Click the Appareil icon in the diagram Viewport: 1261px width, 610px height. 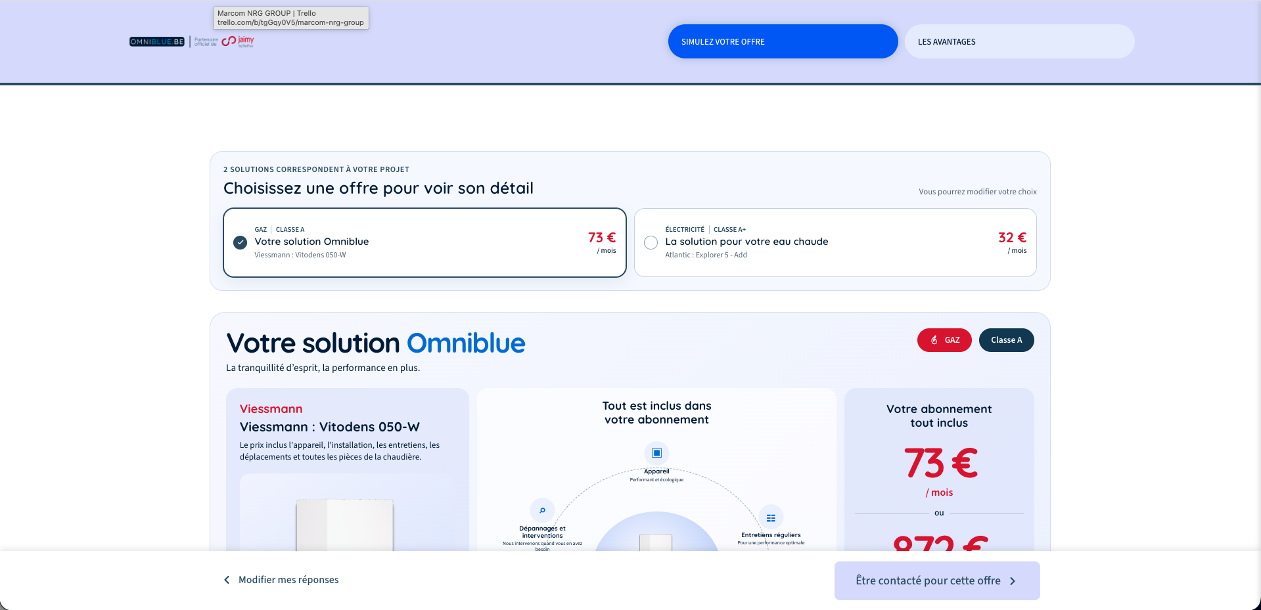[x=656, y=453]
